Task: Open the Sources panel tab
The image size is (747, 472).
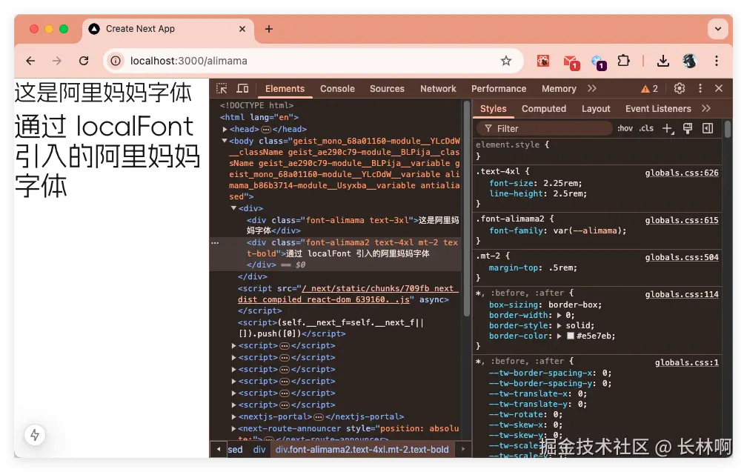Action: [387, 89]
